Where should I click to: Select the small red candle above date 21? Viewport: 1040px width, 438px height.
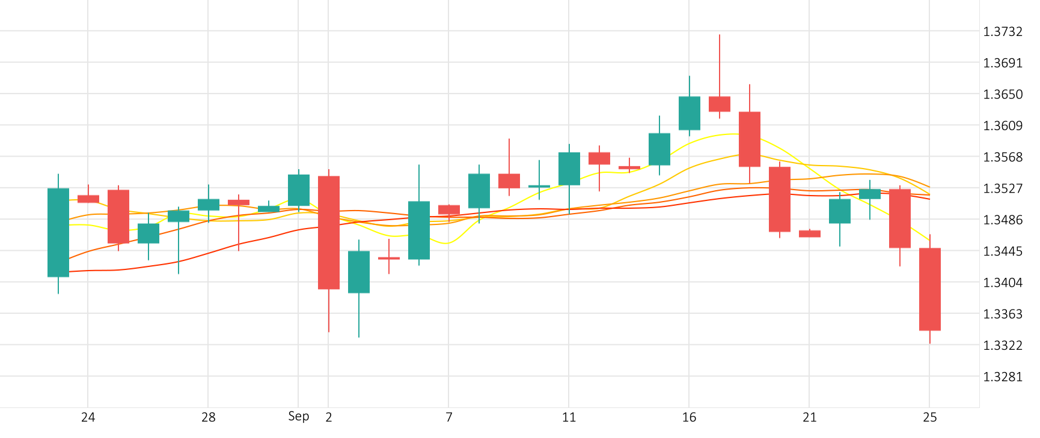coord(810,234)
